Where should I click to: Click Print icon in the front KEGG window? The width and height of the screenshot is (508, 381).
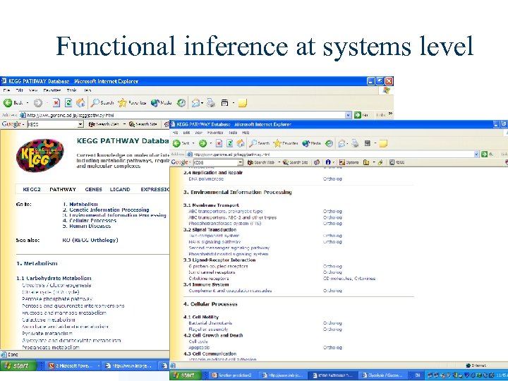tap(355, 143)
